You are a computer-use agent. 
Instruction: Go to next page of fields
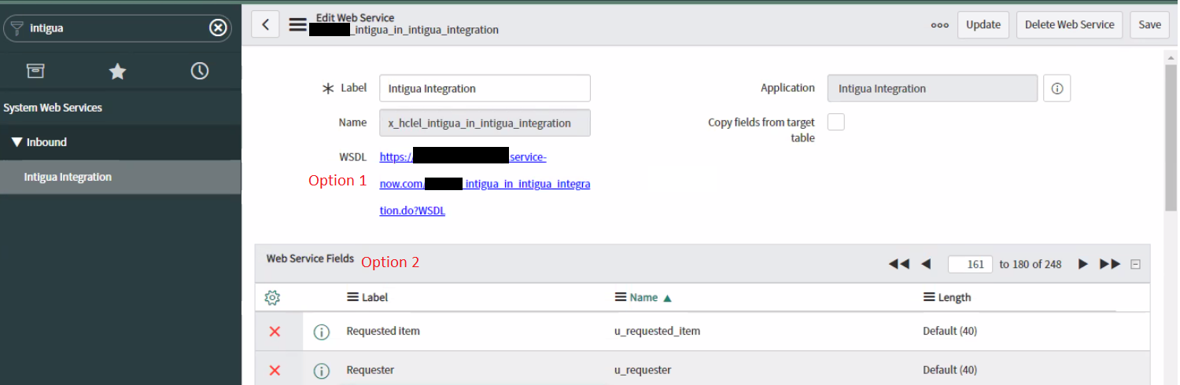pyautogui.click(x=1083, y=264)
